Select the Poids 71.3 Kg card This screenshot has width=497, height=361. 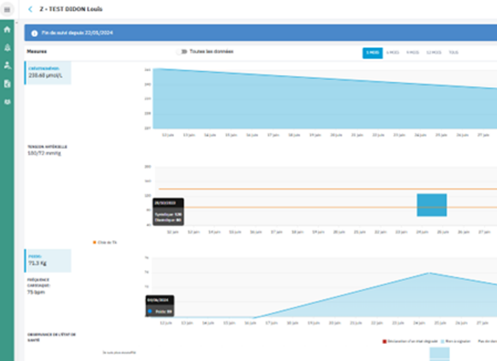coord(48,261)
